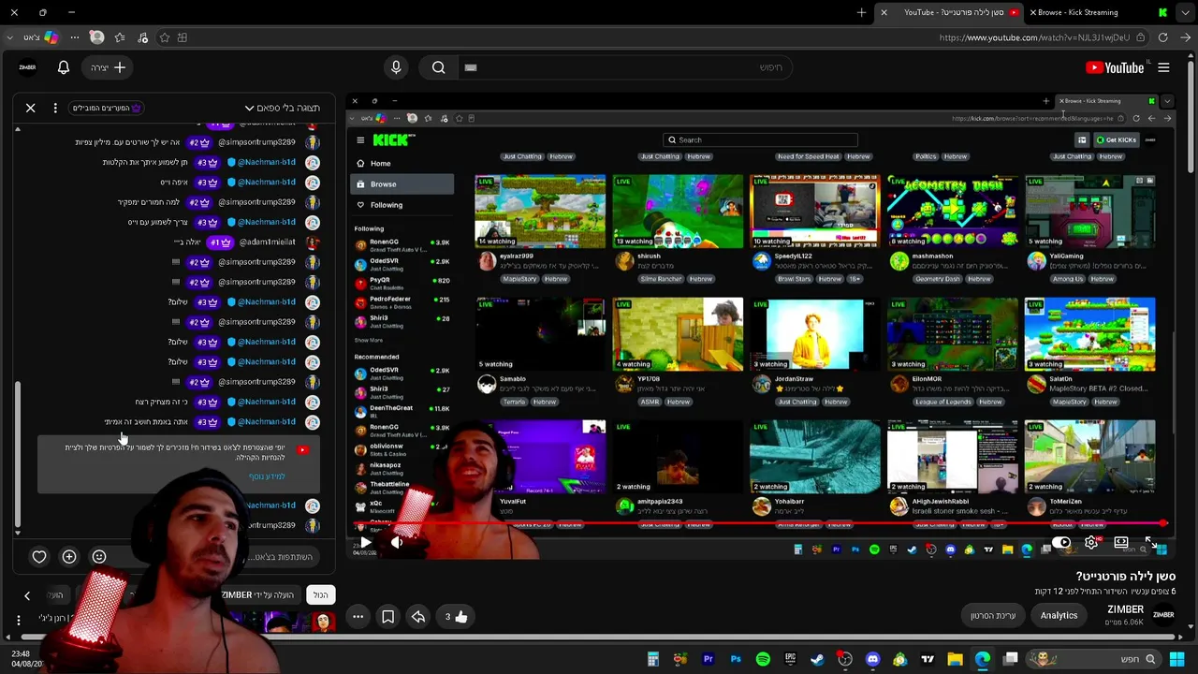
Task: Open Photoshop from the taskbar
Action: (736, 659)
